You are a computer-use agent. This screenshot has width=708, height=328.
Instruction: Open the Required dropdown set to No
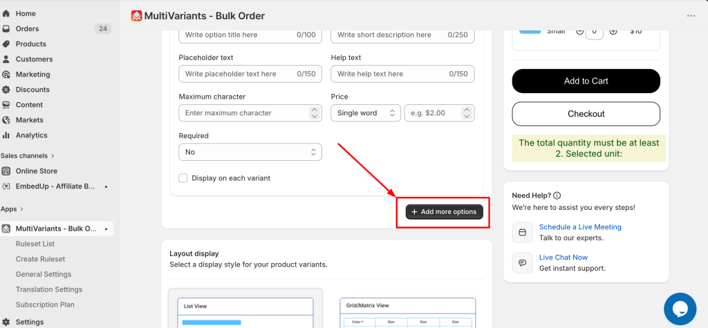point(250,152)
